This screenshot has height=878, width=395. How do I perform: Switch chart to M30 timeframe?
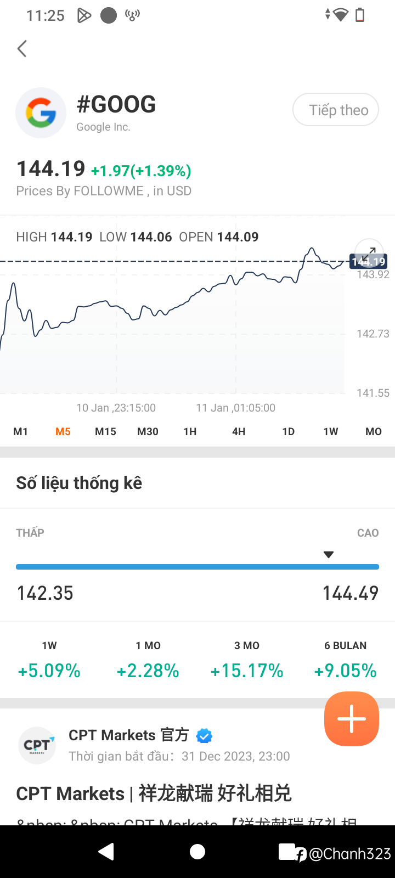148,432
